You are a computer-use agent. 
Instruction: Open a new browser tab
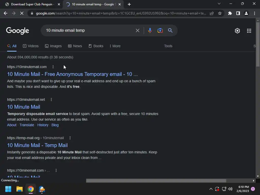point(129,4)
